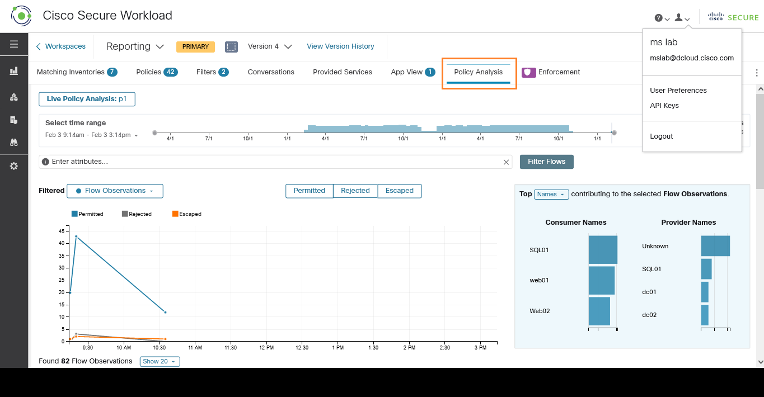
Task: Click mslab@dcloud.cisco.com in user menu
Action: 692,58
